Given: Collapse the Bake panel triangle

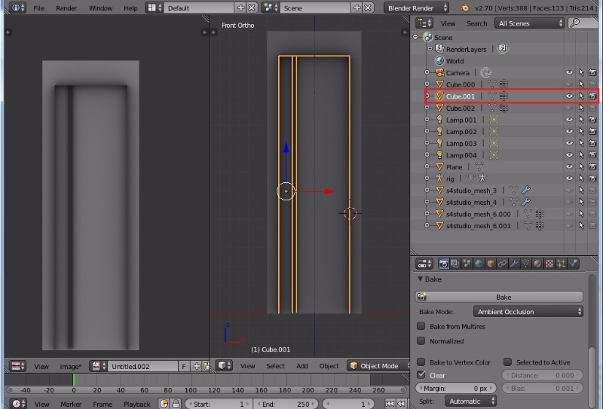Looking at the screenshot, I should point(421,279).
